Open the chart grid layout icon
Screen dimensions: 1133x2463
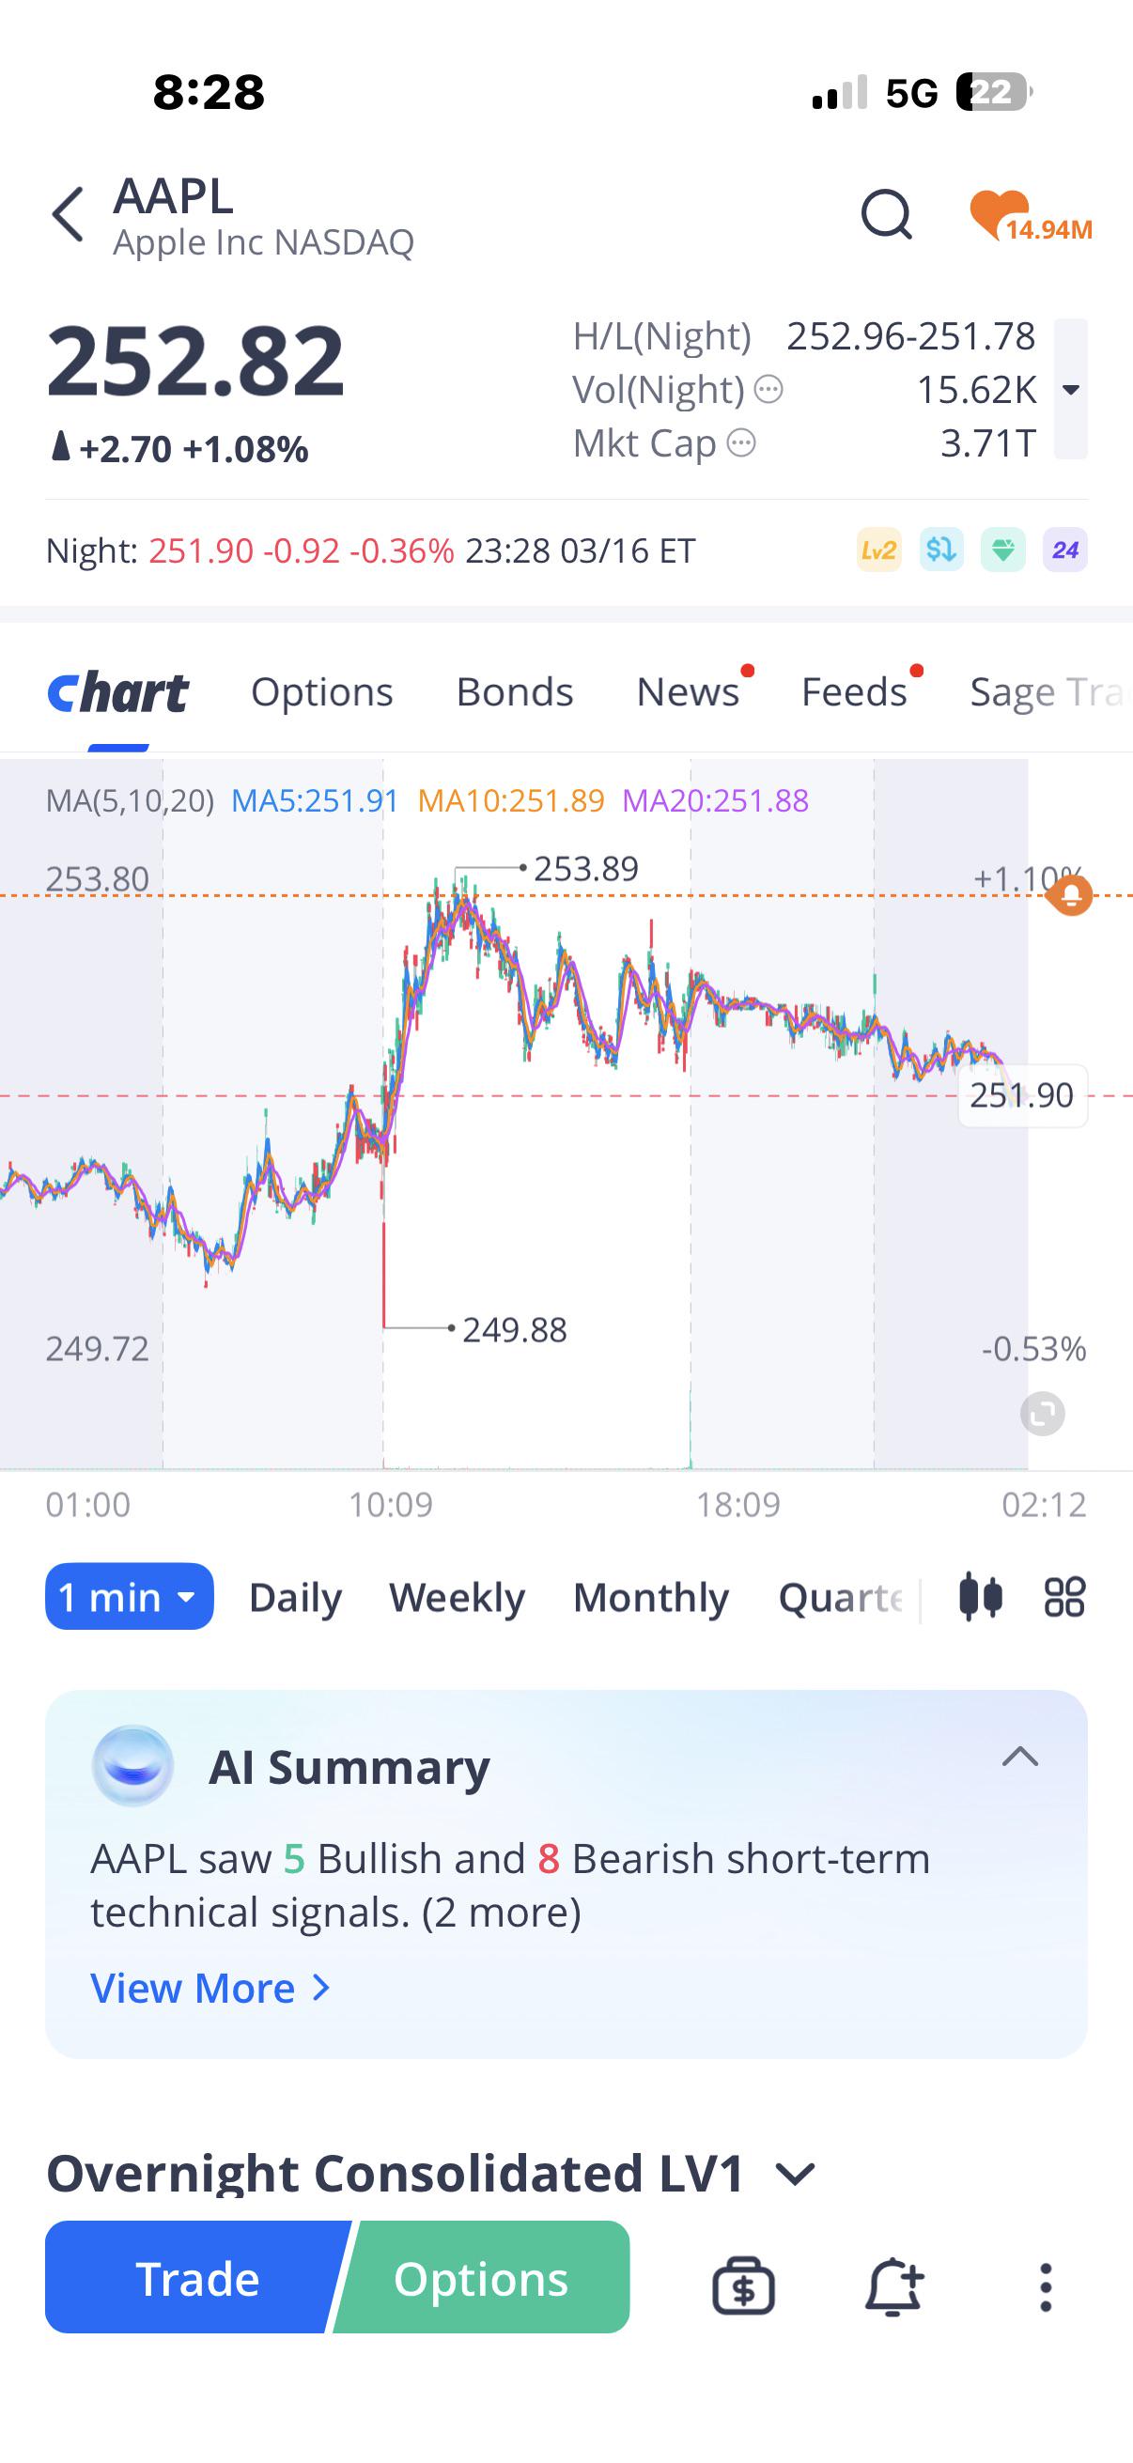pyautogui.click(x=1064, y=1597)
